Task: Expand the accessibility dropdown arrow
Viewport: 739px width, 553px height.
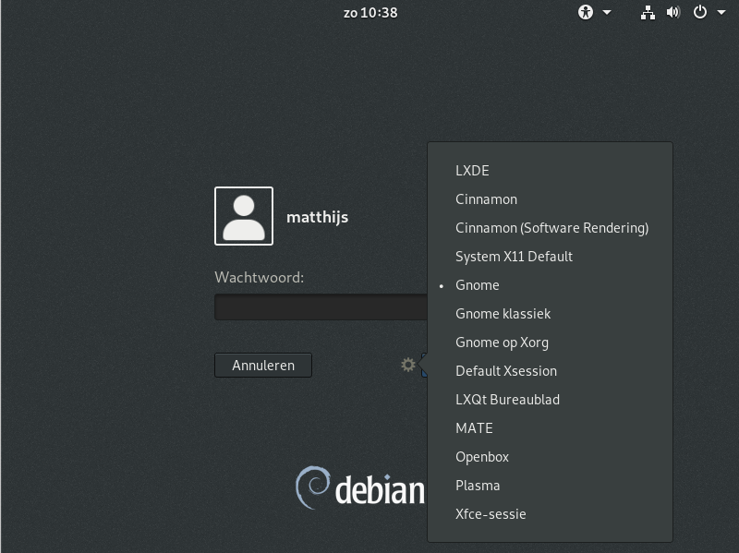Action: pyautogui.click(x=607, y=13)
